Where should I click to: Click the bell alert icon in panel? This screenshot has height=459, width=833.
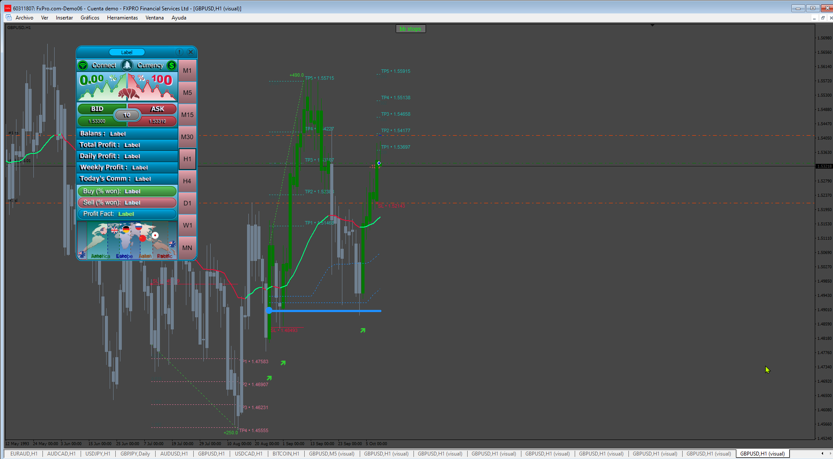127,65
